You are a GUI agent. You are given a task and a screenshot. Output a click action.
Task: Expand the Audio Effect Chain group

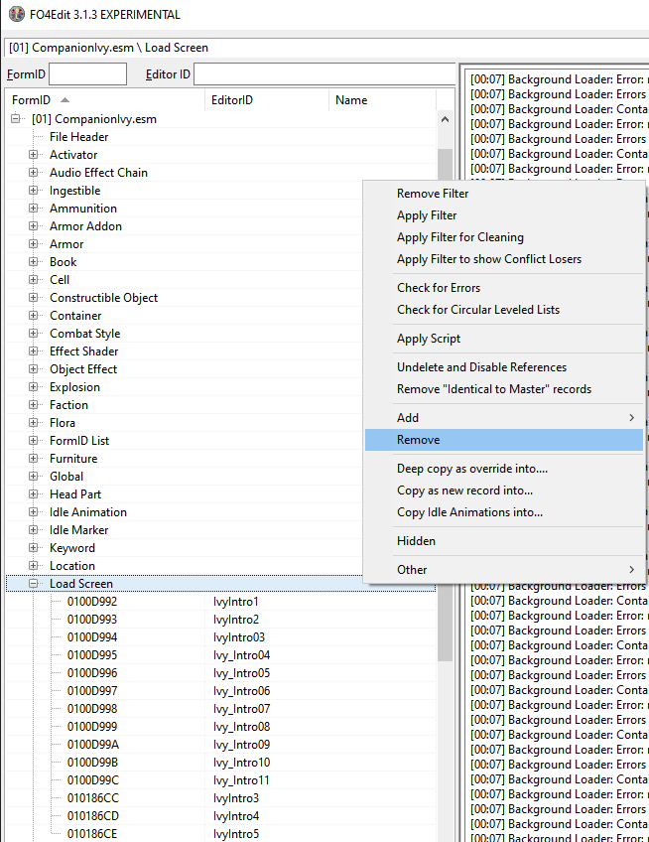[x=34, y=173]
